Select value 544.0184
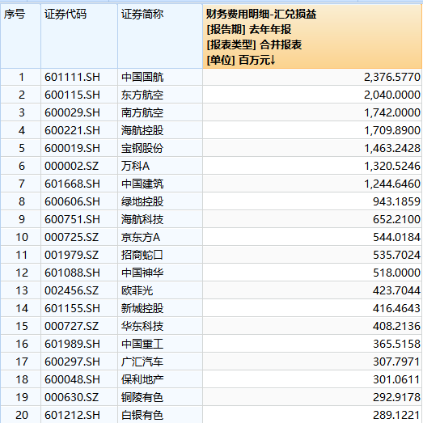 click(x=396, y=238)
